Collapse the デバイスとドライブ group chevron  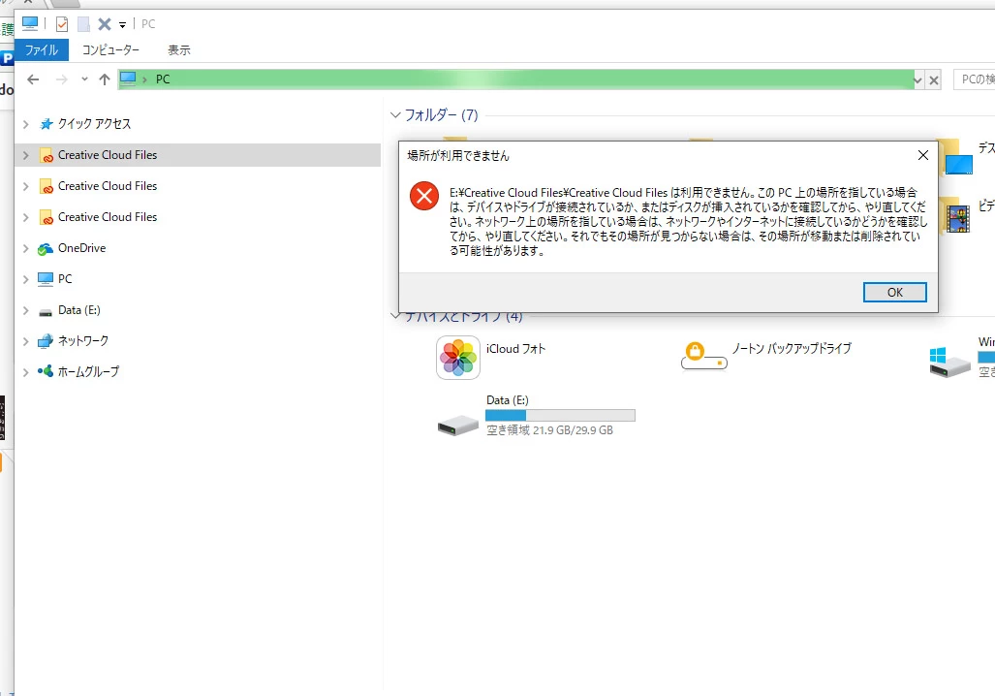(x=395, y=316)
